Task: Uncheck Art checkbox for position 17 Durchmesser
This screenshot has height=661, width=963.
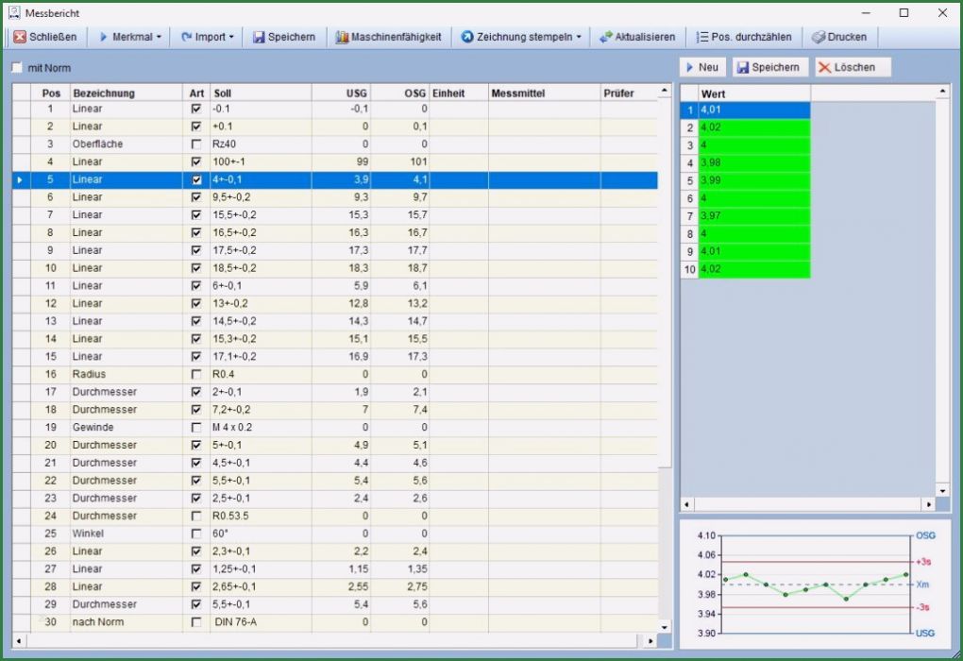Action: tap(196, 392)
